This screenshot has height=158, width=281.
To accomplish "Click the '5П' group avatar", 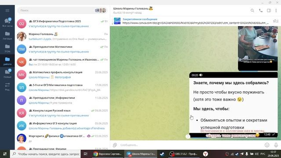I will (22, 87).
